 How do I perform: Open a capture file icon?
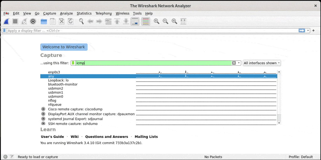tap(44, 21)
